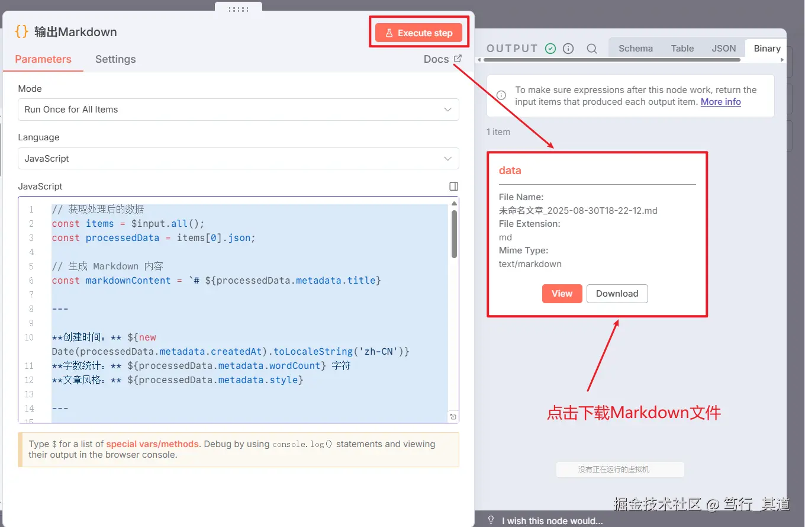Switch to the Settings tab
The width and height of the screenshot is (805, 527).
click(115, 59)
